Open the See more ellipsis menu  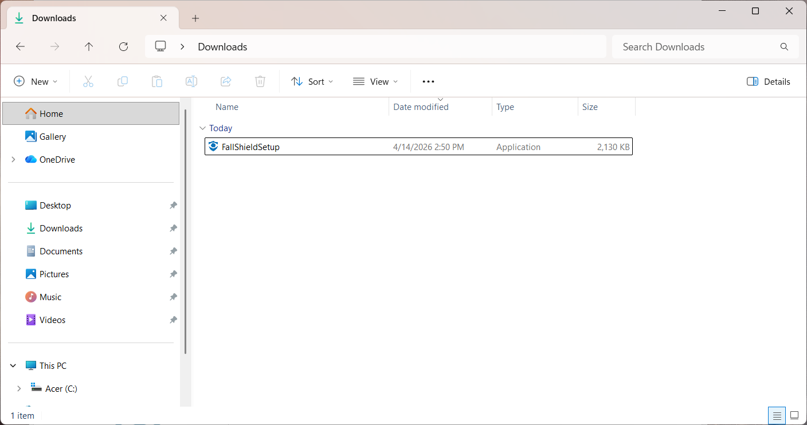pyautogui.click(x=428, y=81)
